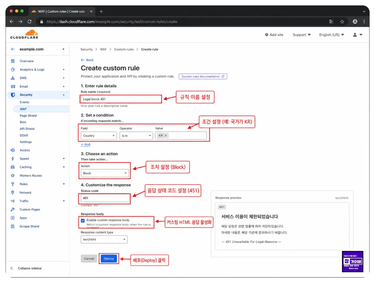The width and height of the screenshot is (375, 283).
Task: Click the Network location pin icon
Action: pos(13,193)
